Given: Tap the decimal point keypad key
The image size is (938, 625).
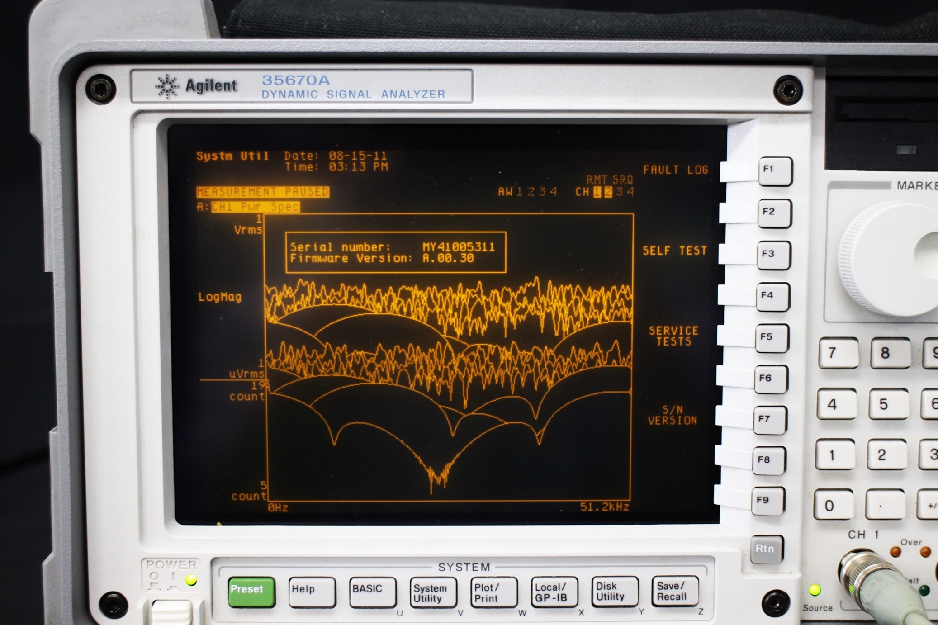Looking at the screenshot, I should pos(885,504).
